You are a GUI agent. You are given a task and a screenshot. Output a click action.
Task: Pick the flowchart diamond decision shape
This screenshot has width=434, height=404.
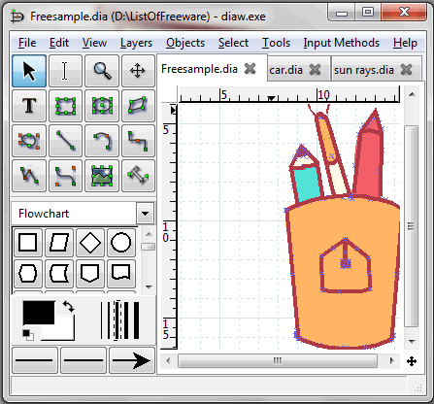pyautogui.click(x=90, y=243)
